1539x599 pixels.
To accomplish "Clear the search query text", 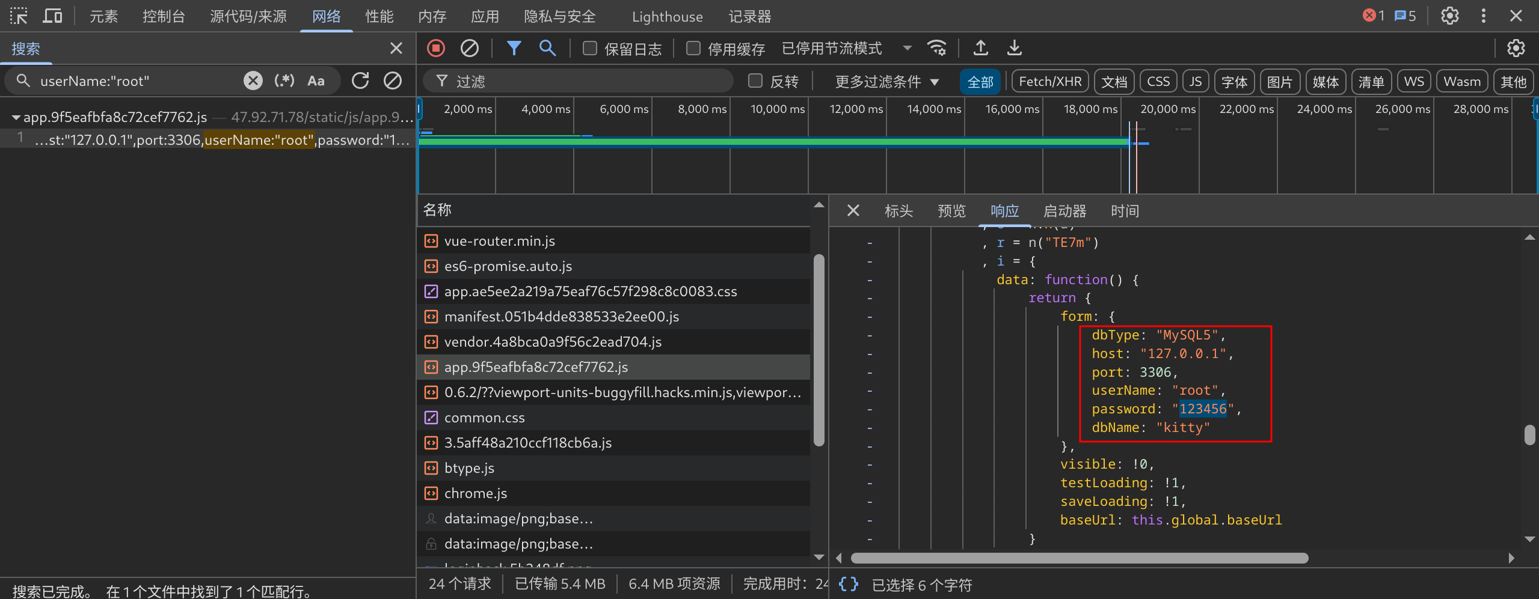I will (253, 81).
